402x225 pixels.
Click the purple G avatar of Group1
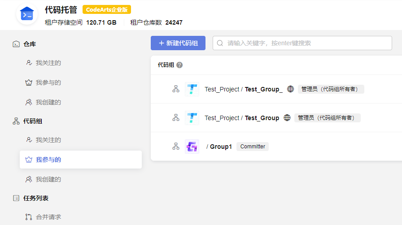192,147
